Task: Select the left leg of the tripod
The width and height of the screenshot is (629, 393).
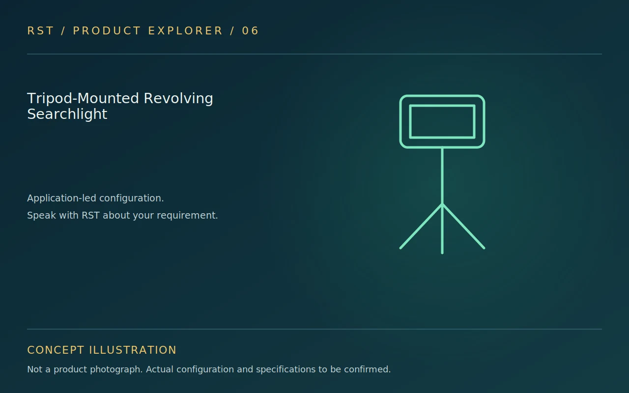Action: point(421,226)
